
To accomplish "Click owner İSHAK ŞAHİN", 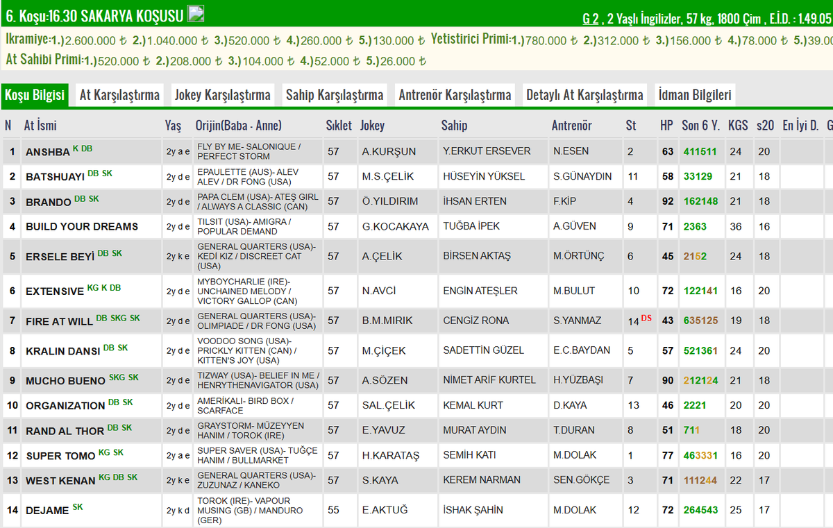I will 473,510.
